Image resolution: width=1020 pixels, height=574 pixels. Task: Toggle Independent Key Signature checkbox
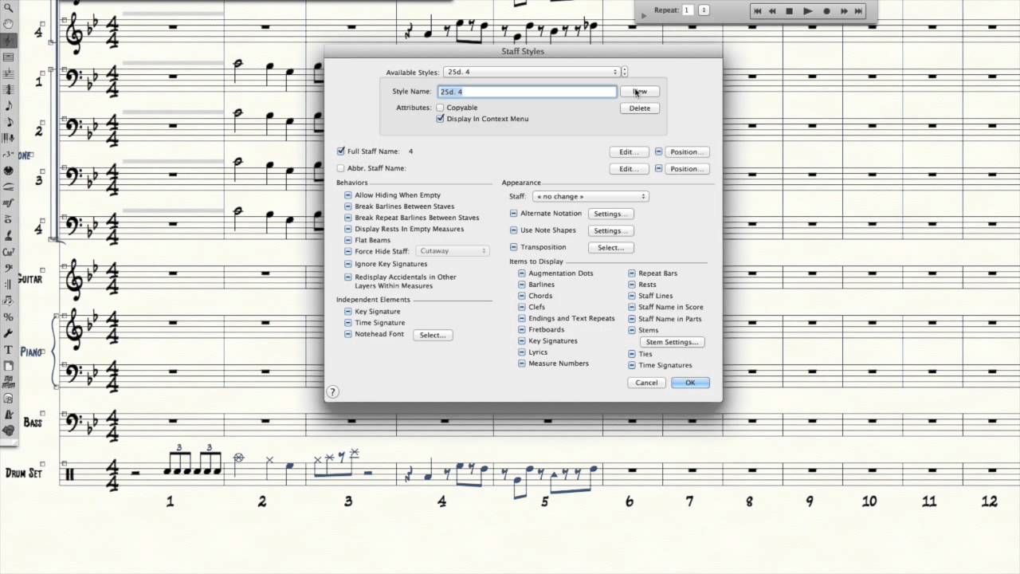[348, 312]
